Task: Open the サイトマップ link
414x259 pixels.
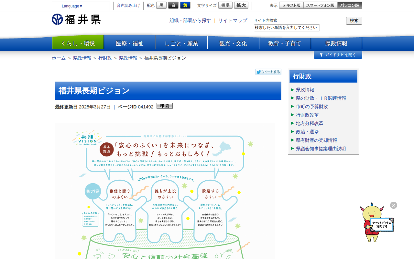Action: point(233,20)
